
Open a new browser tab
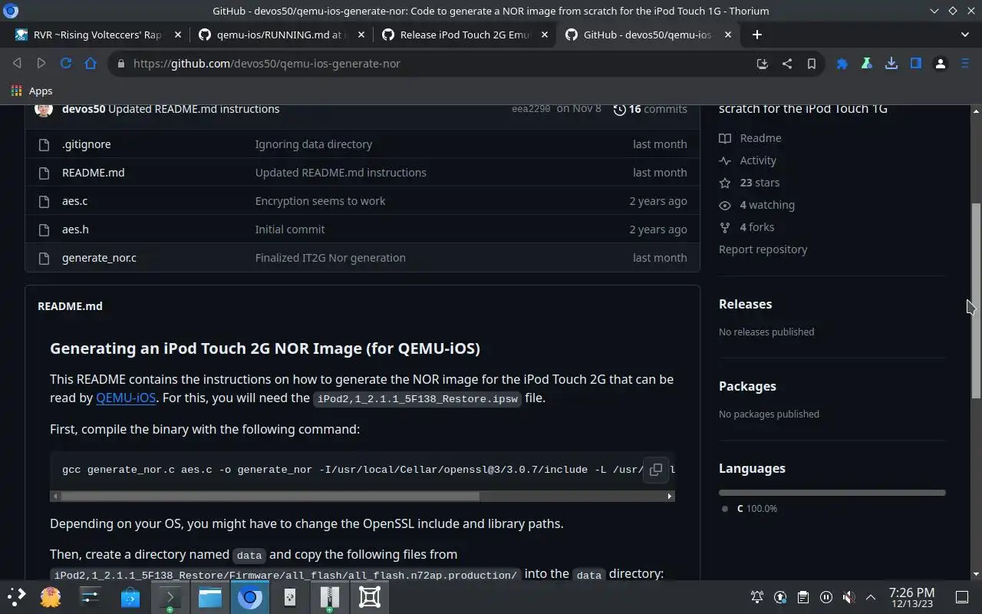pos(756,35)
